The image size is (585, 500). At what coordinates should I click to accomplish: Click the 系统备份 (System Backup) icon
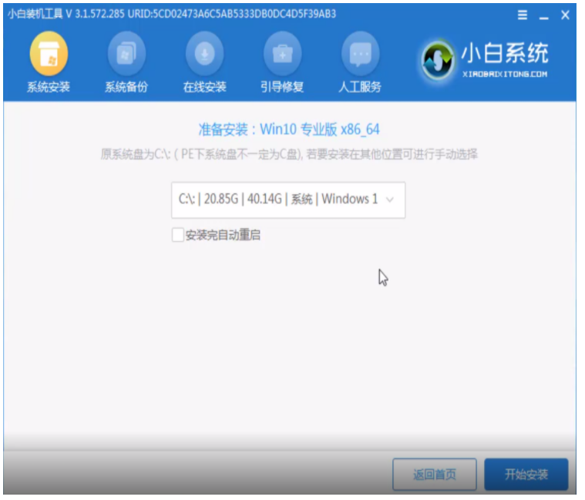pos(126,53)
